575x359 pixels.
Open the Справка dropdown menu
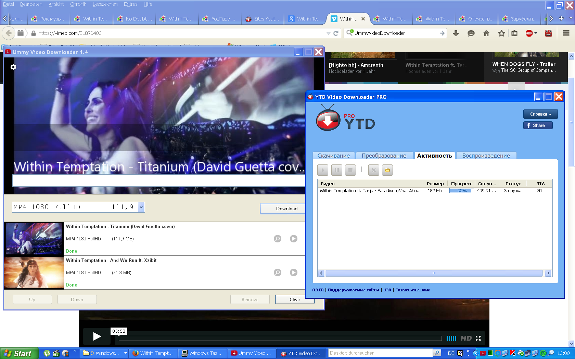tap(540, 114)
